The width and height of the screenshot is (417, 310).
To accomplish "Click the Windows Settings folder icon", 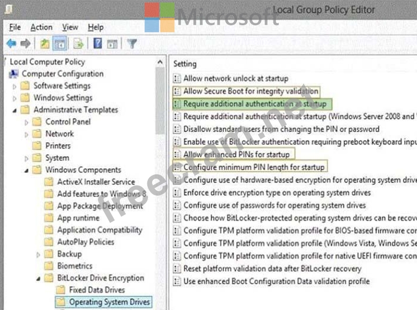I will click(25, 98).
